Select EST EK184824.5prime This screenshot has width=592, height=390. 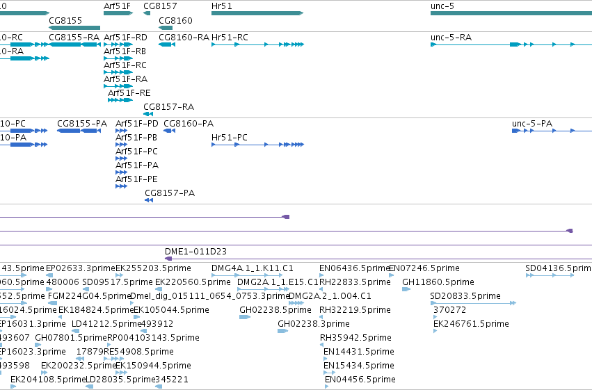point(96,310)
